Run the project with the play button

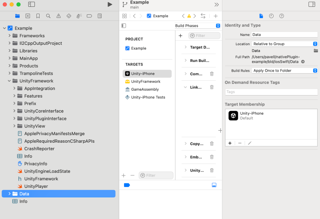(x=110, y=4)
